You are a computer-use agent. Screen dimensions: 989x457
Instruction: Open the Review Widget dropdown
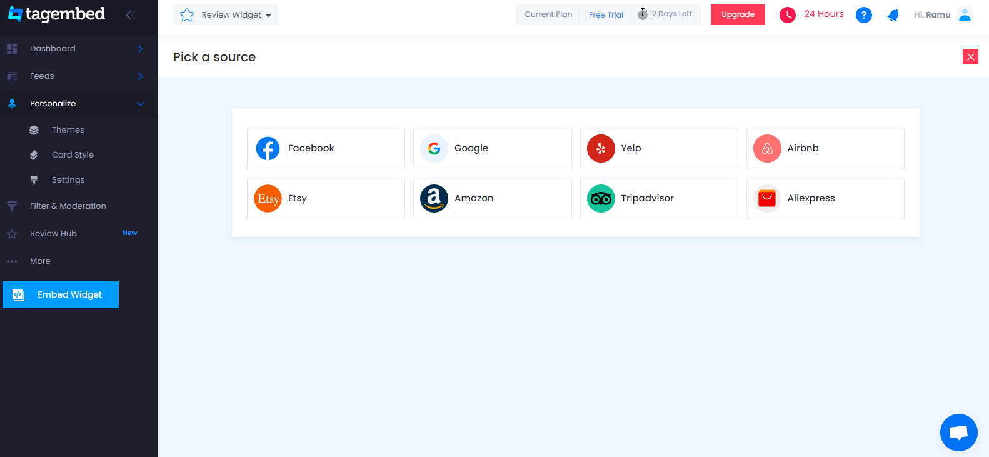coord(226,15)
